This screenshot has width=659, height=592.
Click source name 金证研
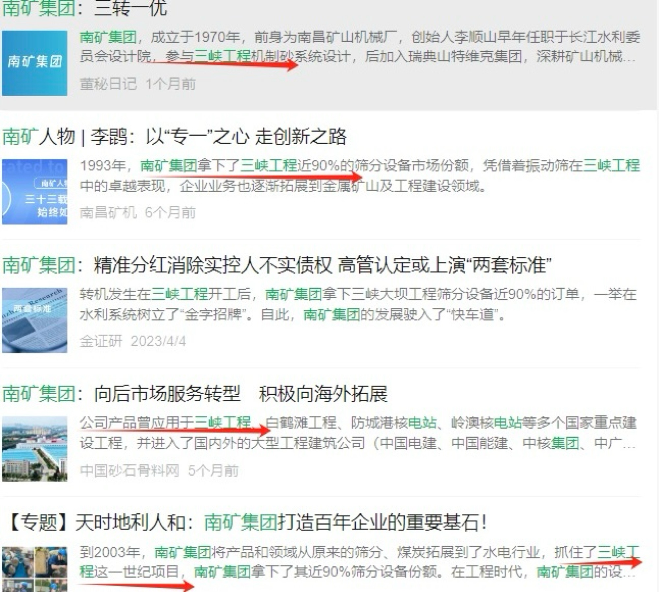coord(101,341)
